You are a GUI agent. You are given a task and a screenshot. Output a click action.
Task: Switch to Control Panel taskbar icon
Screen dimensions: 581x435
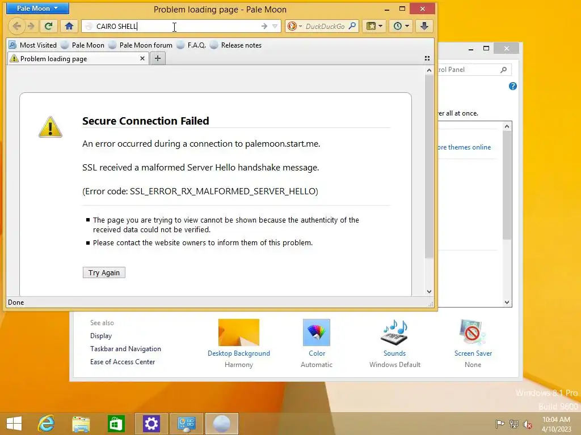[186, 424]
